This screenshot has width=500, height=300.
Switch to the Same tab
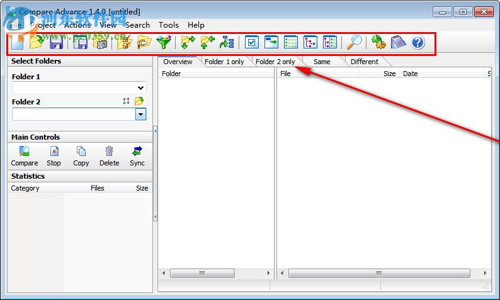pos(322,62)
